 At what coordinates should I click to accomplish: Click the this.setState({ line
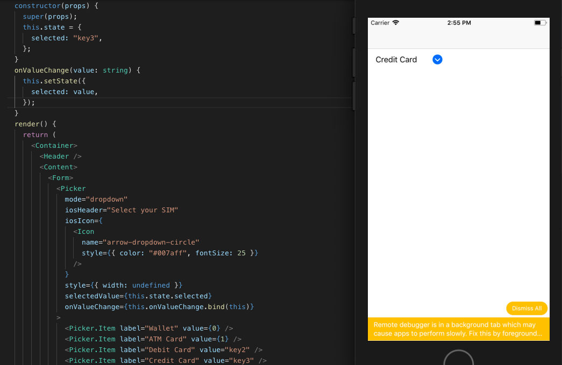[54, 81]
